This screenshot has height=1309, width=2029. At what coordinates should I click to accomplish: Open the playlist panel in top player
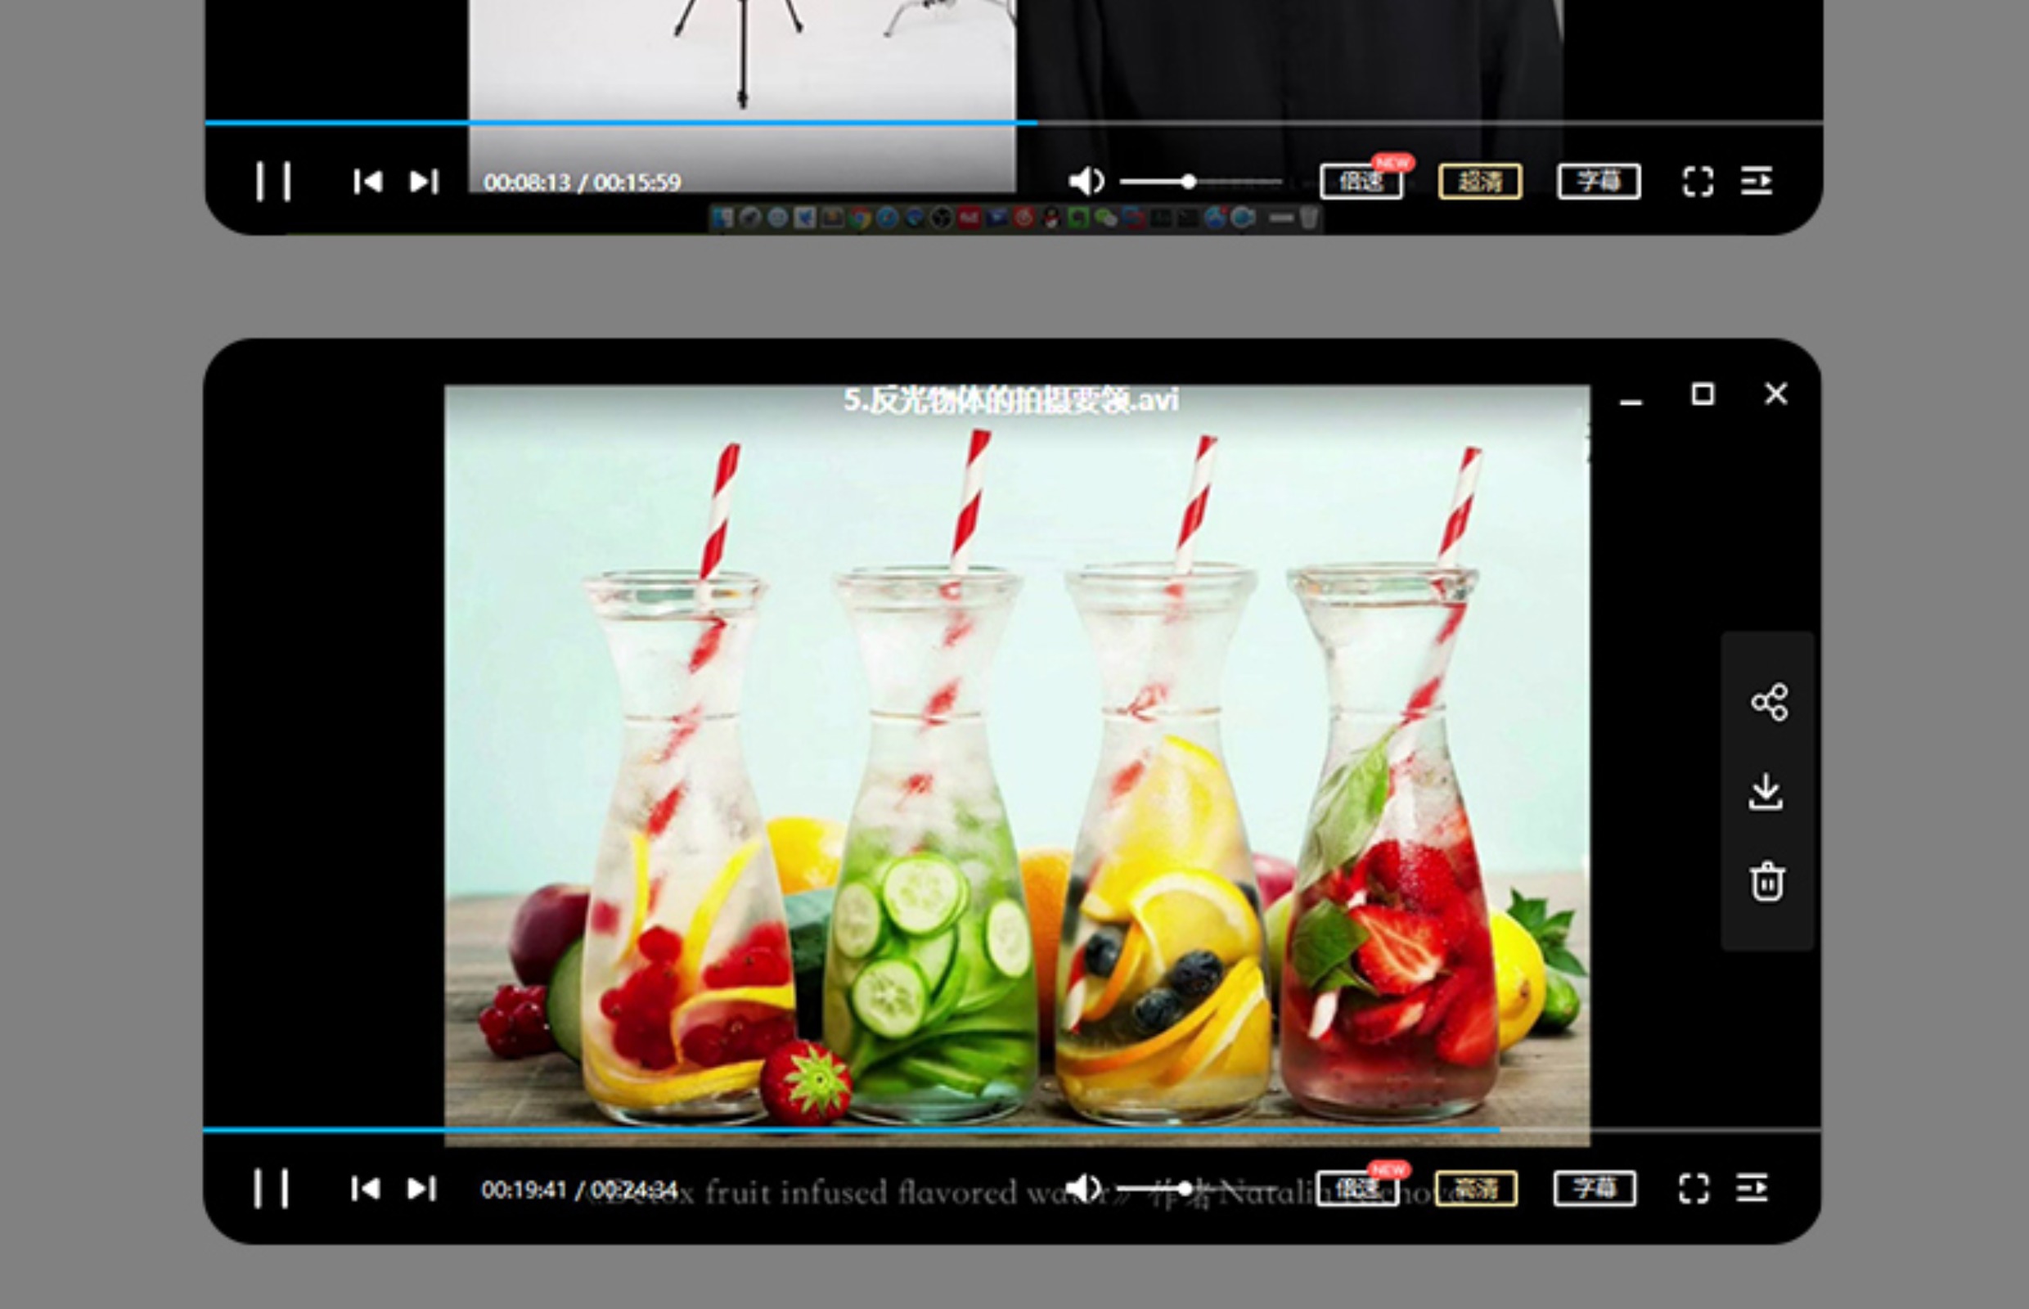coord(1756,181)
